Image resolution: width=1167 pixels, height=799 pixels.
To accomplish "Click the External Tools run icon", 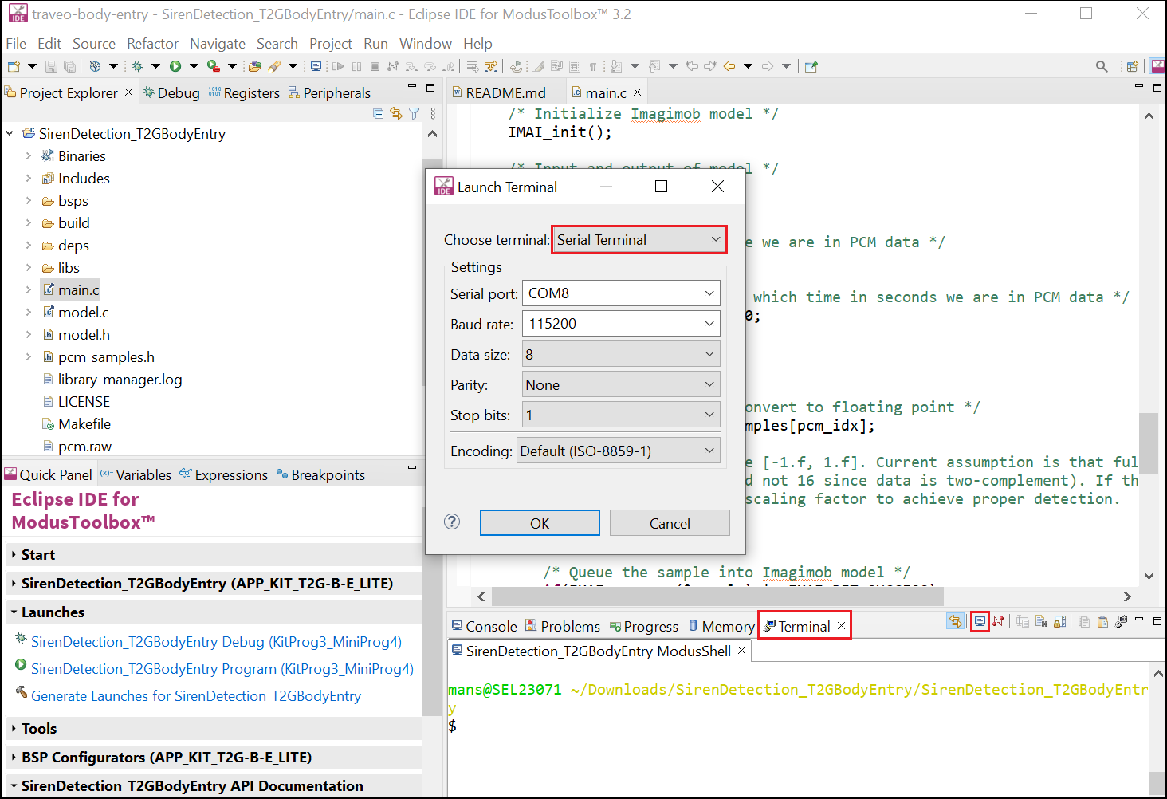I will point(213,66).
